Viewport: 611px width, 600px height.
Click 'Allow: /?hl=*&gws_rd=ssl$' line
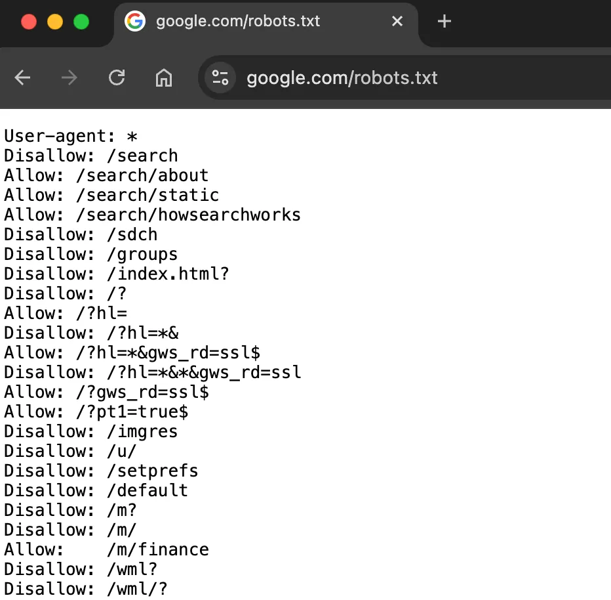pyautogui.click(x=132, y=353)
